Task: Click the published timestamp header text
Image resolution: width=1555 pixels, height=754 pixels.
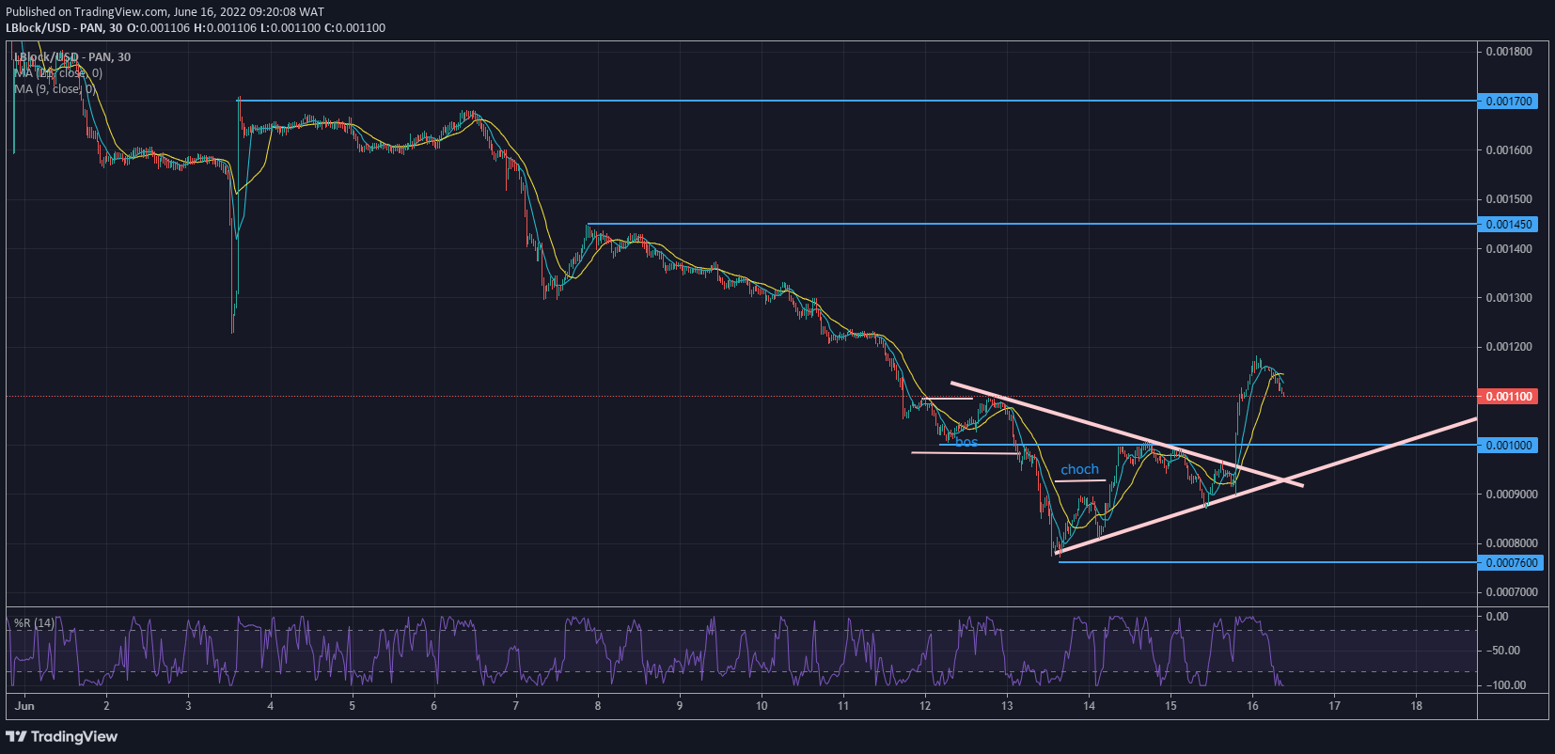Action: pyautogui.click(x=165, y=12)
